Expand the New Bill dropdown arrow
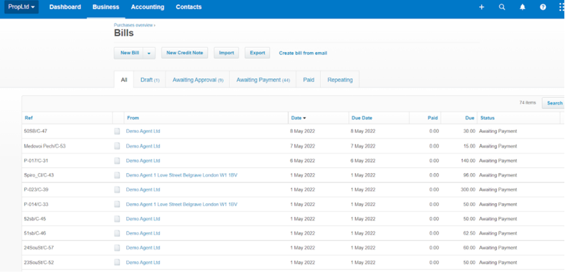Viewport: 565px width, 273px height. coord(150,54)
